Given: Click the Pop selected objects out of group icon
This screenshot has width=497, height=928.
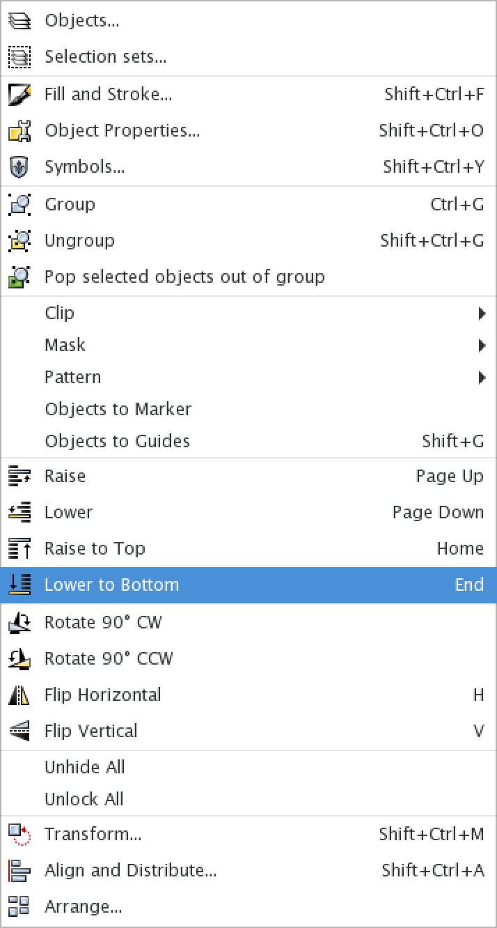Looking at the screenshot, I should [x=19, y=277].
